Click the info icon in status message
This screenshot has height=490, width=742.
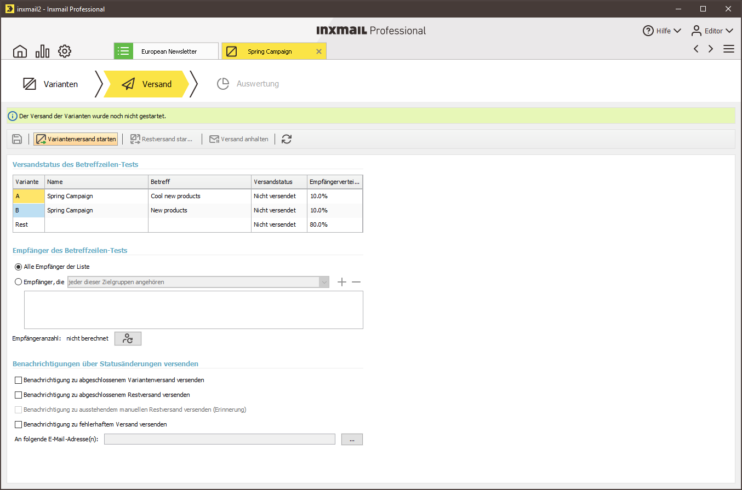(13, 116)
